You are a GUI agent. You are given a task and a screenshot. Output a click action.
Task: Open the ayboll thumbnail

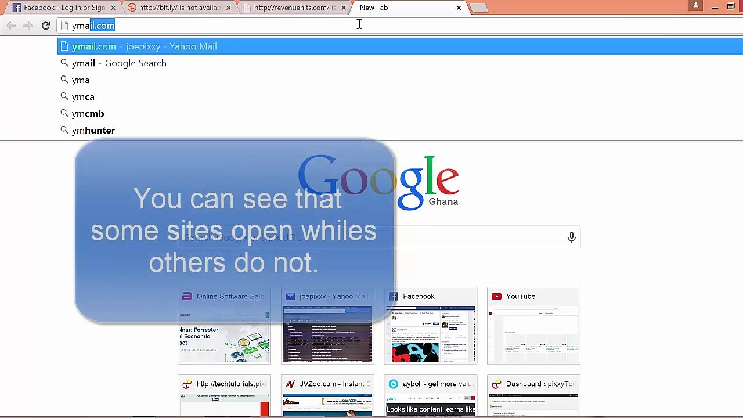431,397
